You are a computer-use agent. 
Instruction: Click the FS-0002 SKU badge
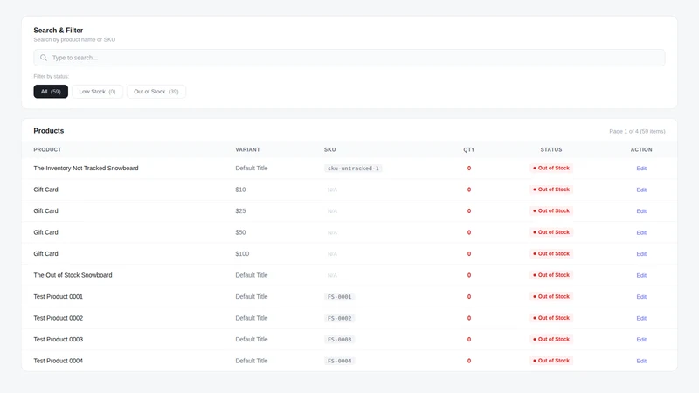click(339, 318)
